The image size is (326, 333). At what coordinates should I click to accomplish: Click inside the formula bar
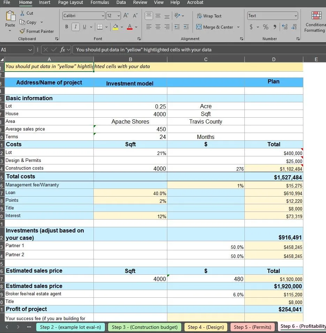[199, 50]
